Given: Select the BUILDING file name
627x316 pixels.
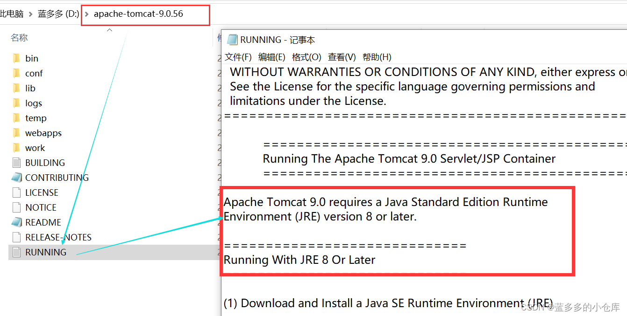Looking at the screenshot, I should (x=45, y=163).
